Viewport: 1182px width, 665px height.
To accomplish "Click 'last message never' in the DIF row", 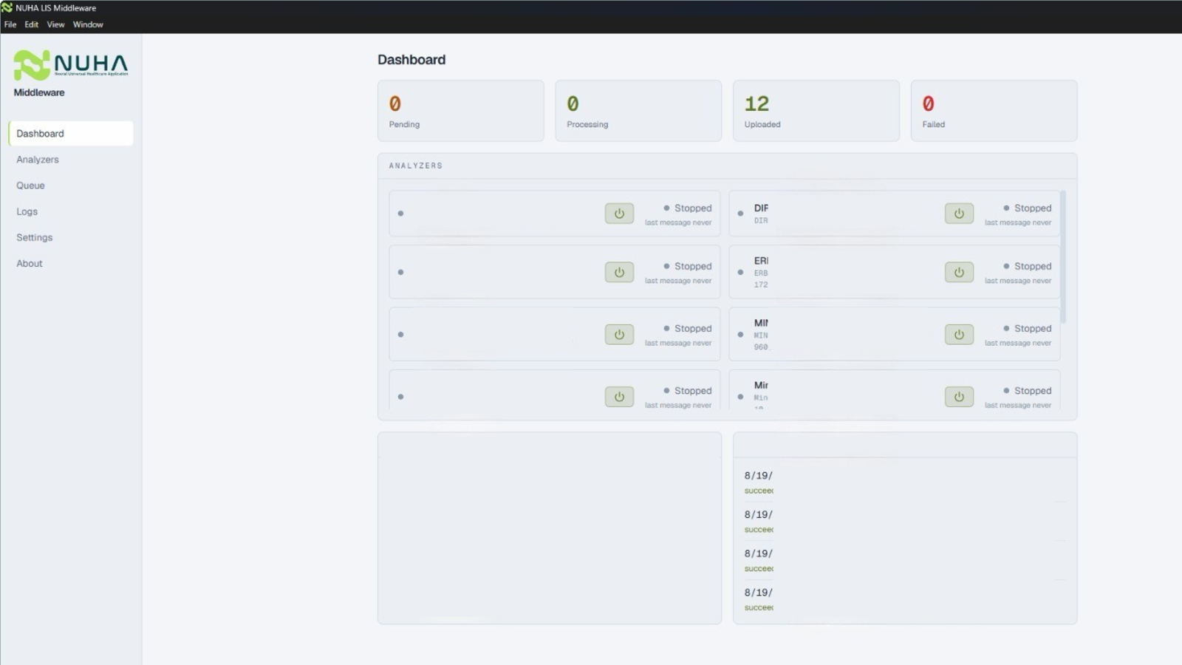I will pyautogui.click(x=1018, y=222).
